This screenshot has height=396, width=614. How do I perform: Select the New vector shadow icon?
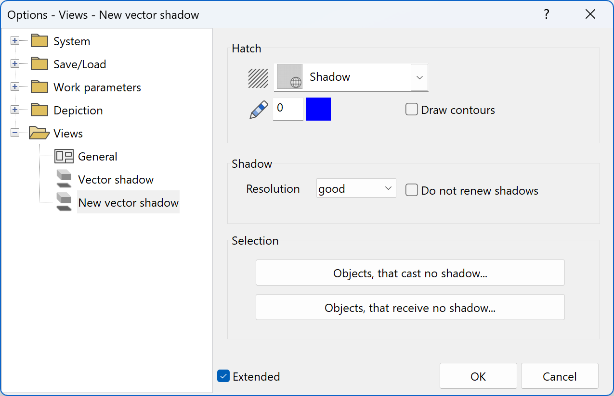pyautogui.click(x=64, y=202)
